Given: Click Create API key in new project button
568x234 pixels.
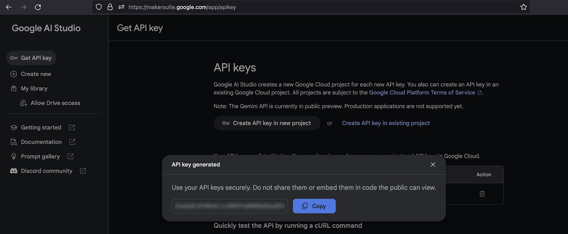Looking at the screenshot, I should coord(267,123).
